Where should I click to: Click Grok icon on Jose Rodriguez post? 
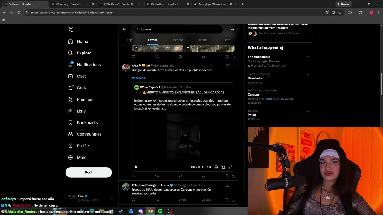(228, 185)
